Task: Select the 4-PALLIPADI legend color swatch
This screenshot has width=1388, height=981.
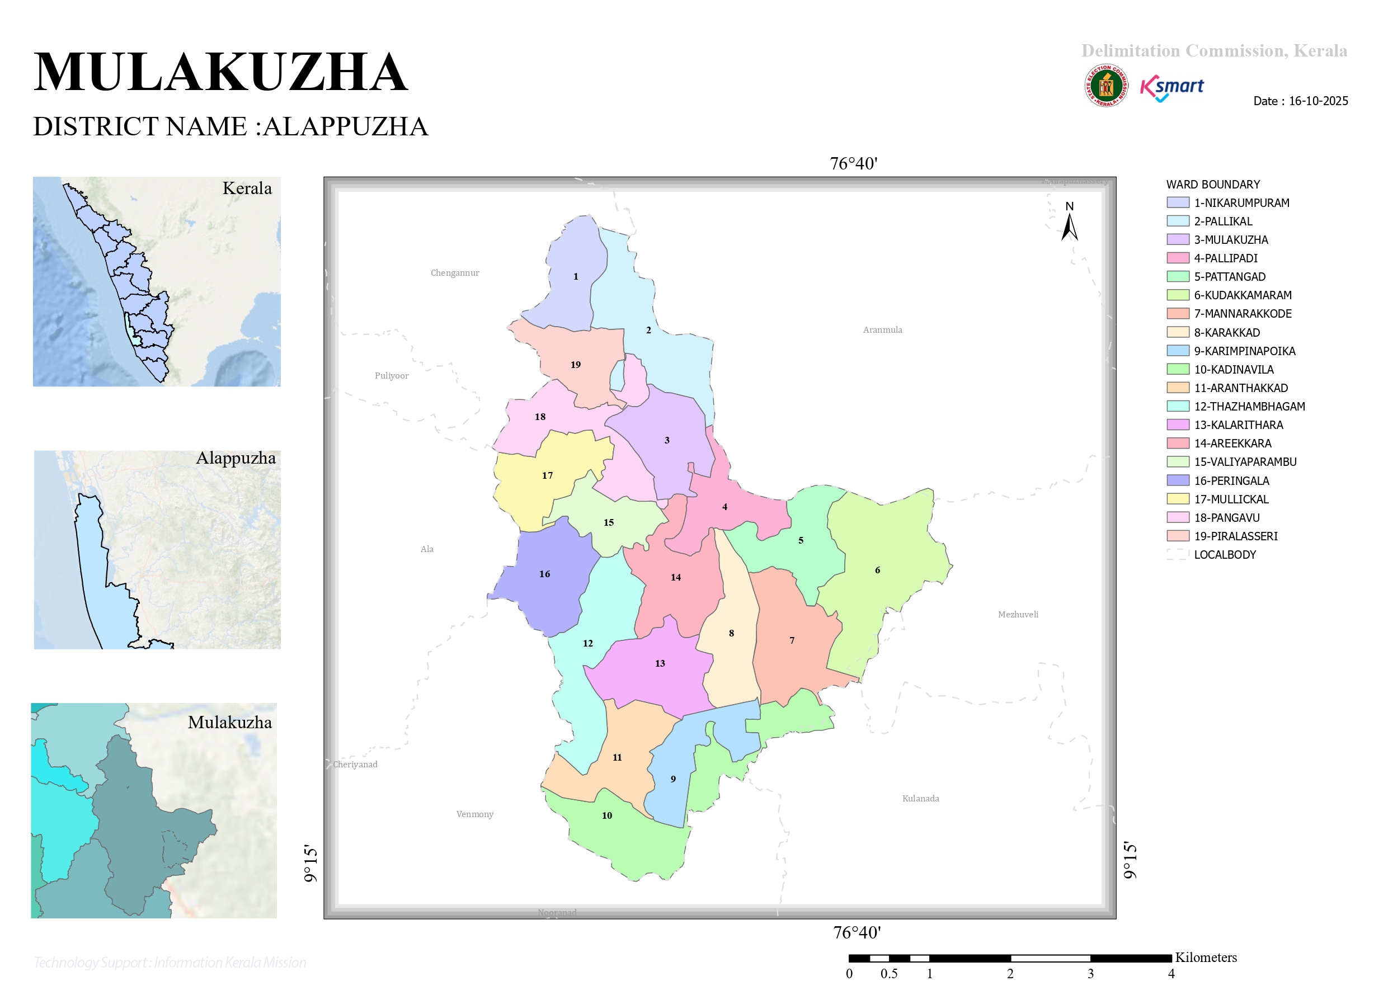Action: 1178,258
